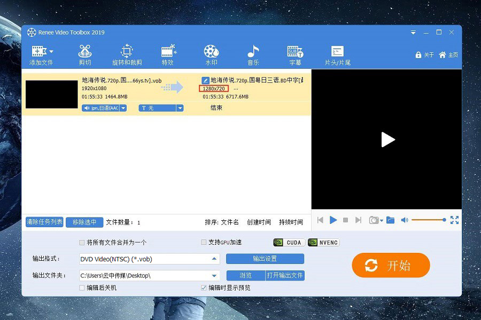Play video with the large preview play button
481x320 pixels.
point(388,140)
